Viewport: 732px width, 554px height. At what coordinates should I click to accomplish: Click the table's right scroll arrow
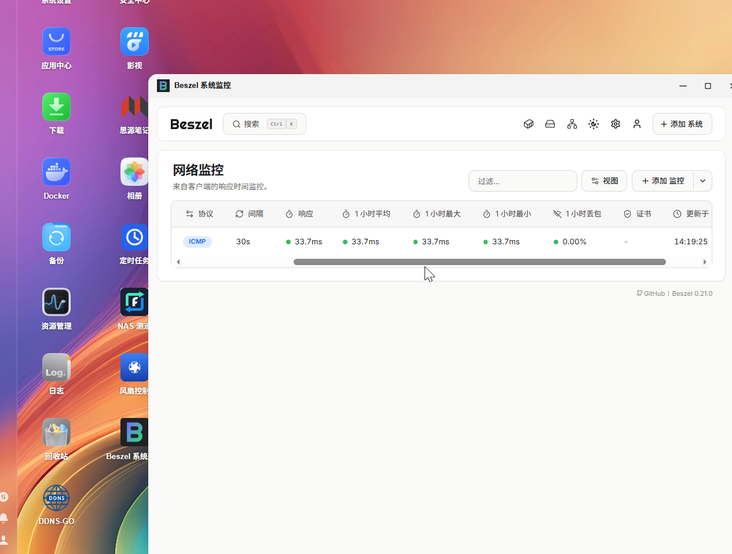705,262
